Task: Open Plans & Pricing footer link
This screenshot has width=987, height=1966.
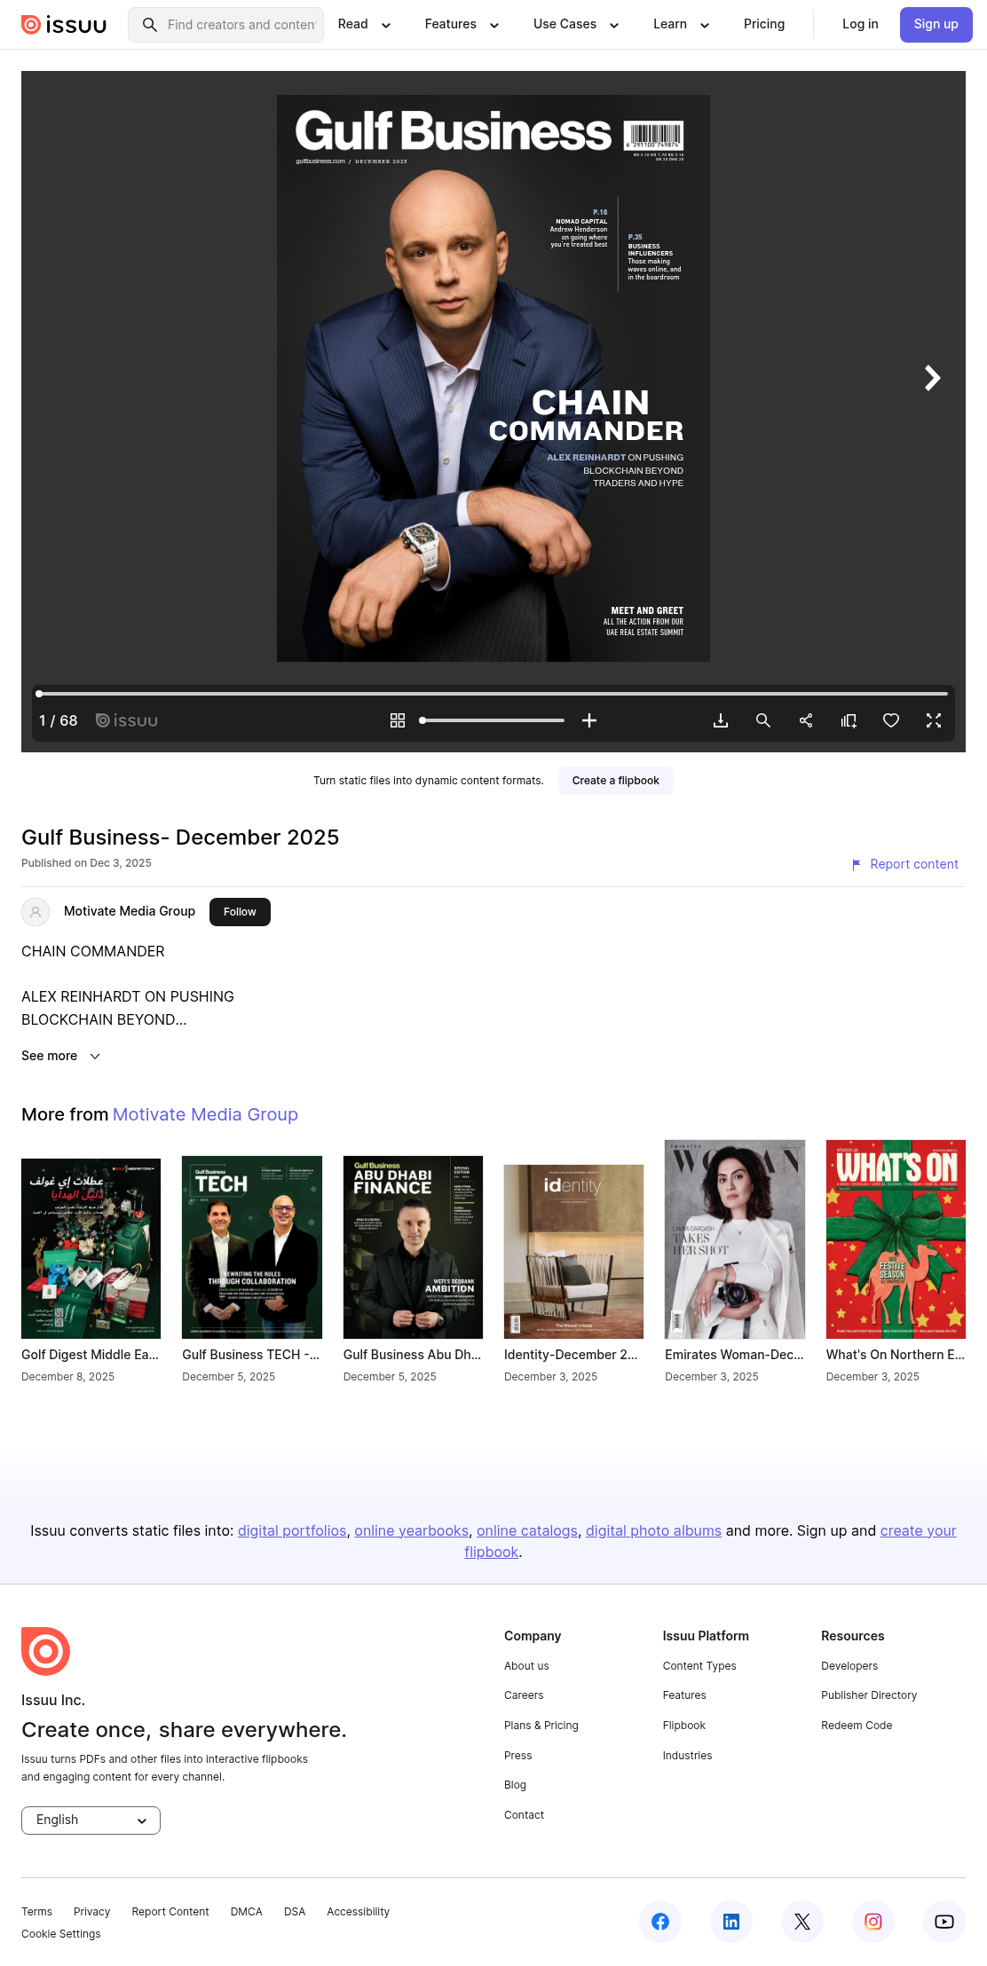Action: 541,1726
